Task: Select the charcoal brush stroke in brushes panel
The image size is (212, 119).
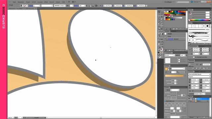Action: coord(199,33)
